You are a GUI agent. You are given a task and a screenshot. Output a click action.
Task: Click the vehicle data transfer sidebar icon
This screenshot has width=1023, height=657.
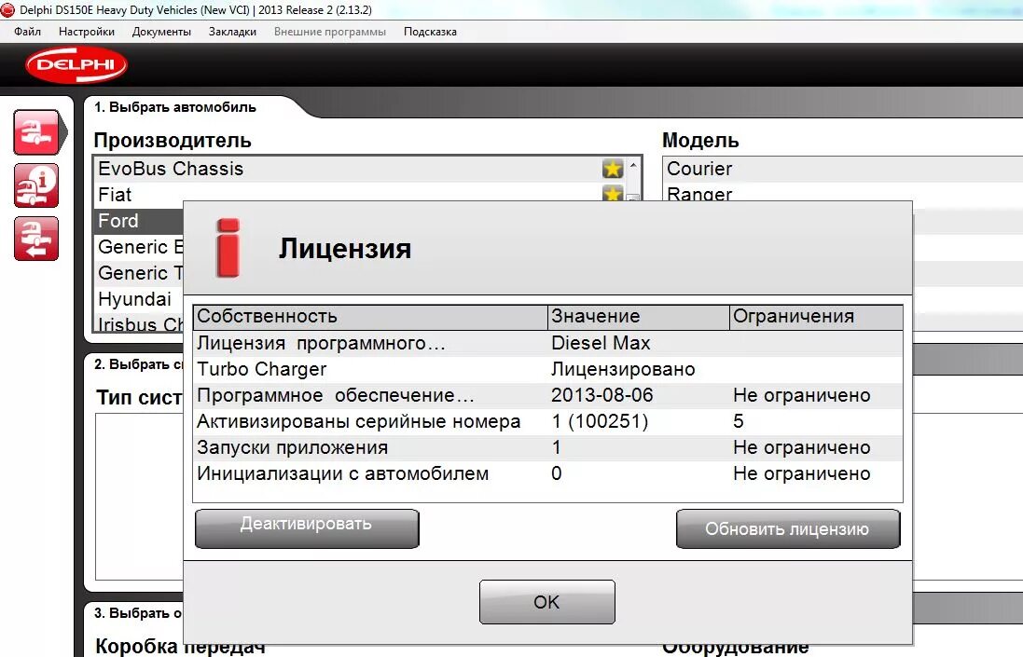coord(36,239)
